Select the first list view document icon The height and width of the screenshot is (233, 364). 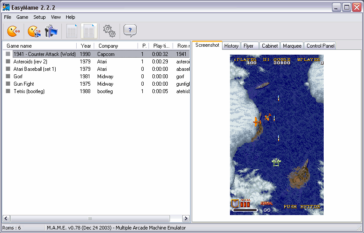click(72, 31)
